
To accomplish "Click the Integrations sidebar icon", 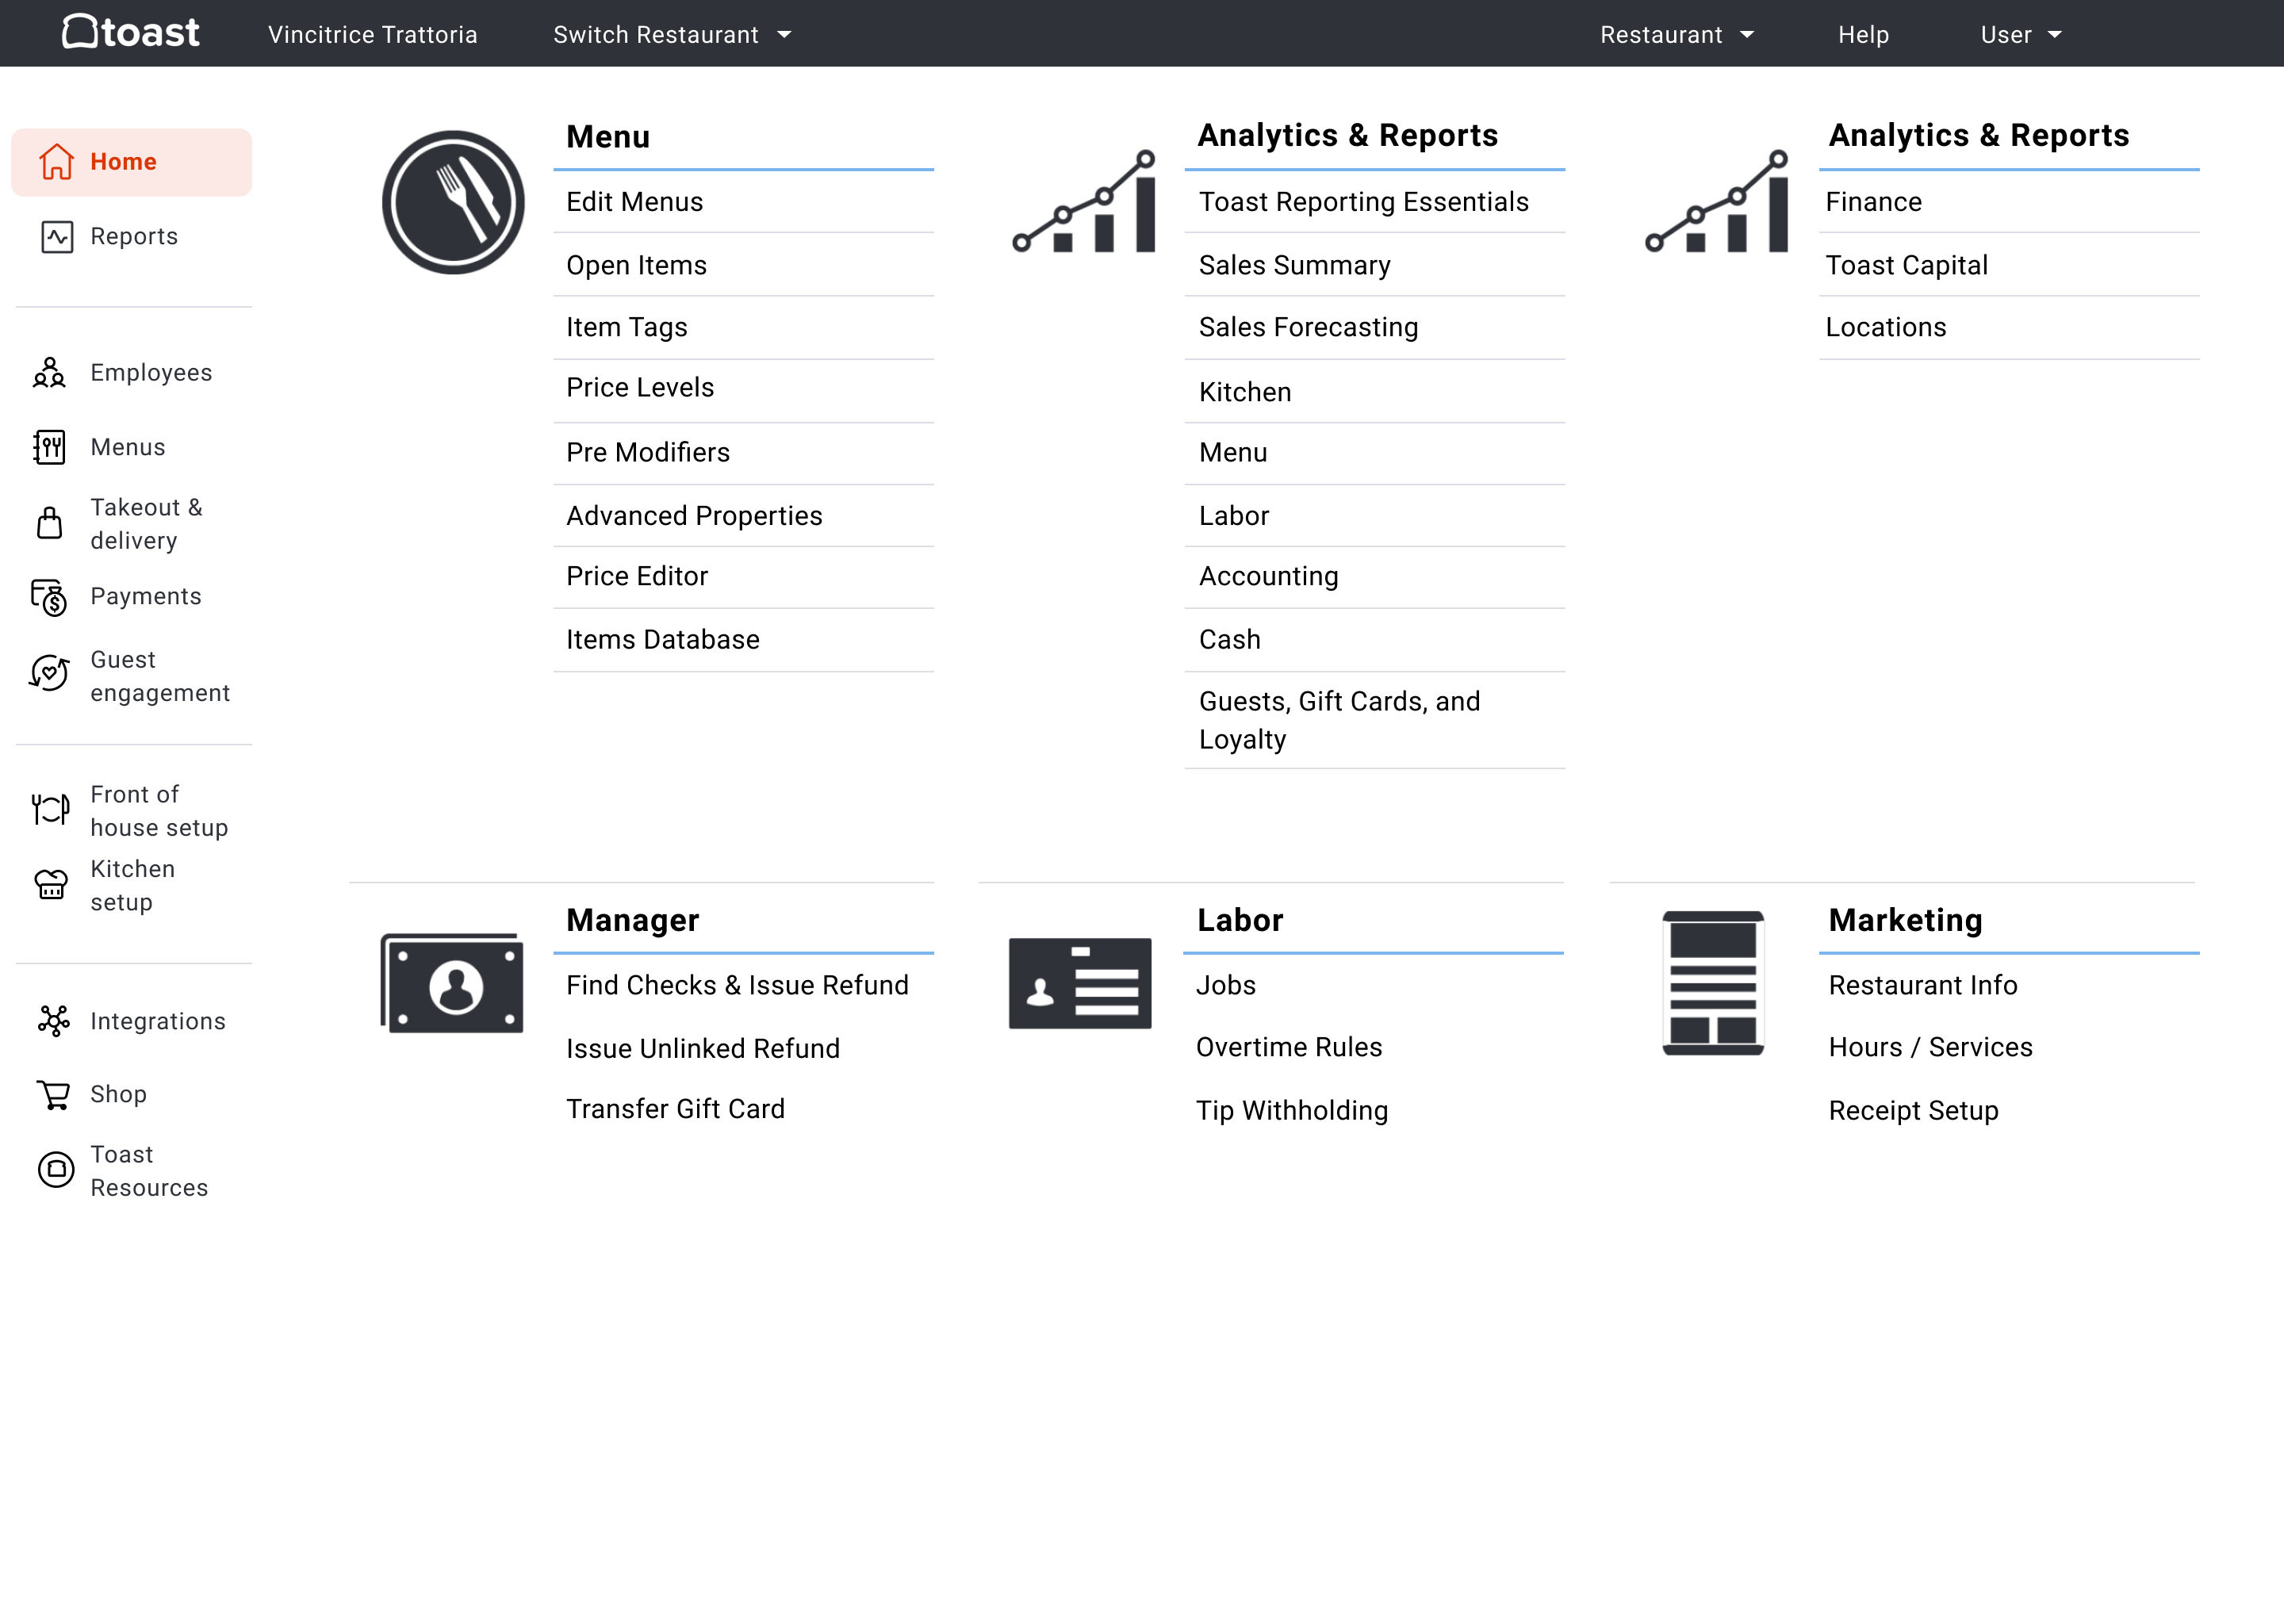I will click(x=52, y=1021).
